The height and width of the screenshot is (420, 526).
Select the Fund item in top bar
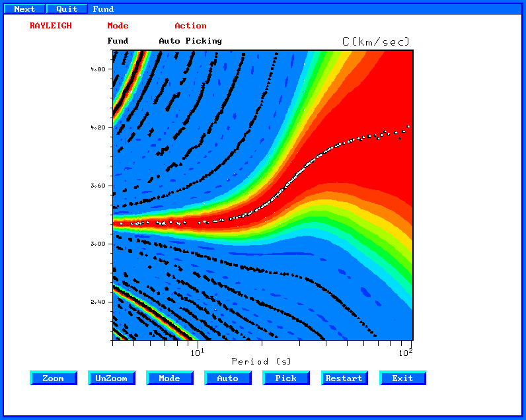(103, 9)
